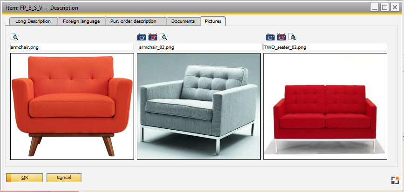404x192 pixels.
Task: Open the Foreign language tab
Action: 81,21
